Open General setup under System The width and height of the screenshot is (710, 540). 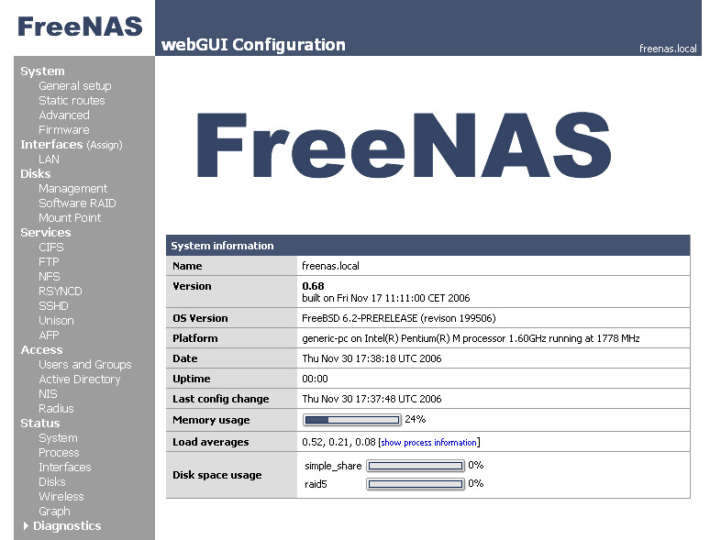pos(74,86)
